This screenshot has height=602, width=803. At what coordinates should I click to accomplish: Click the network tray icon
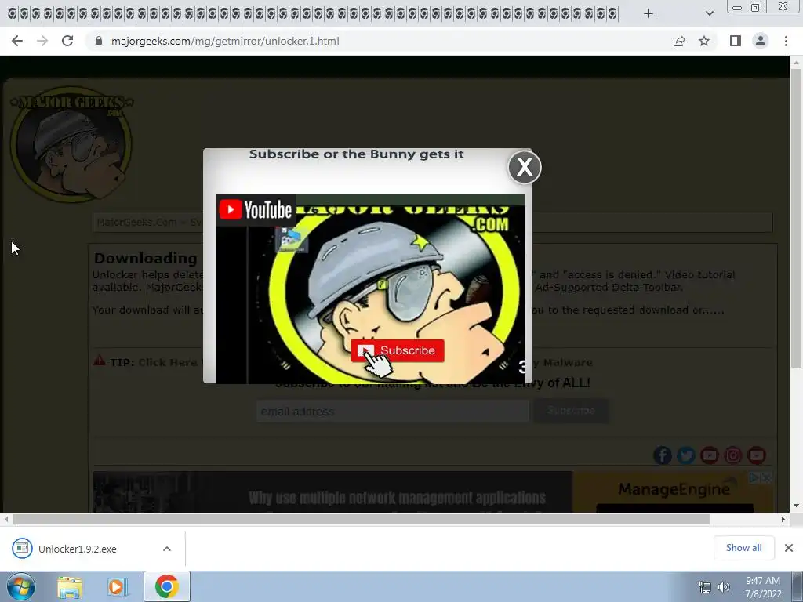(705, 587)
